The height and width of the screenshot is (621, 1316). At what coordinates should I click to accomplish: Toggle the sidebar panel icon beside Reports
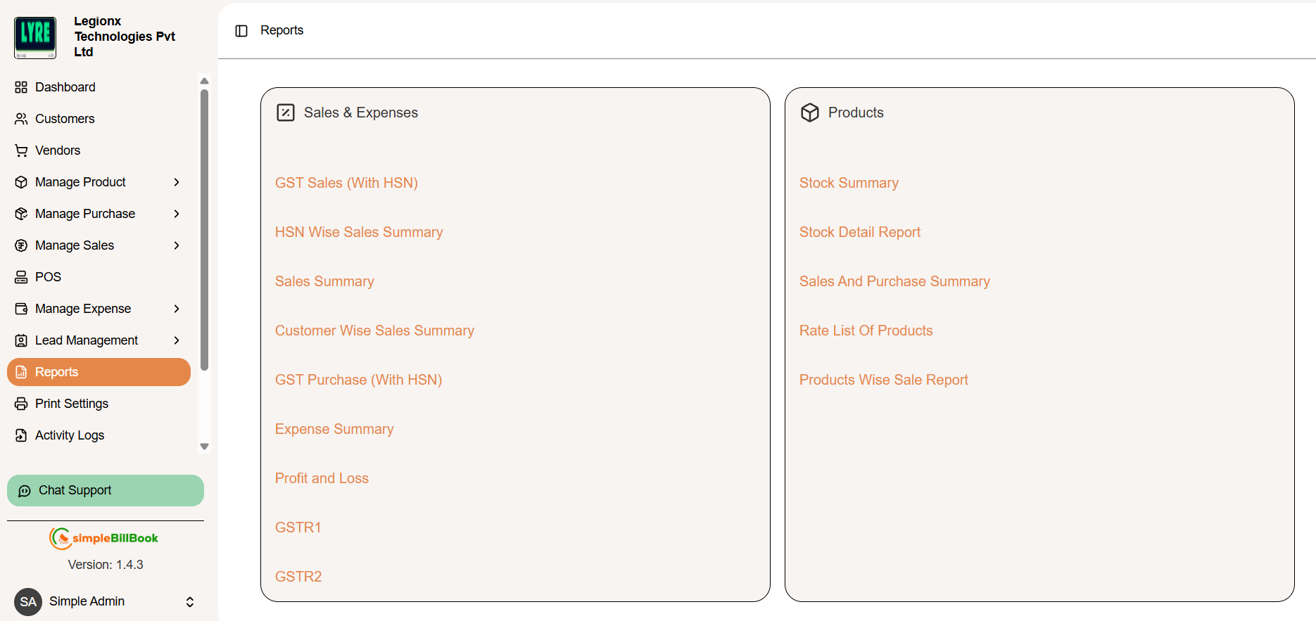241,30
